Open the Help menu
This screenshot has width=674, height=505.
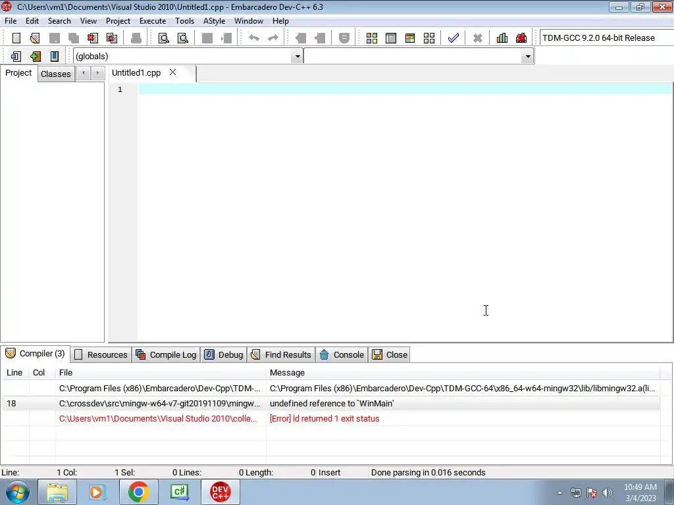pos(280,20)
